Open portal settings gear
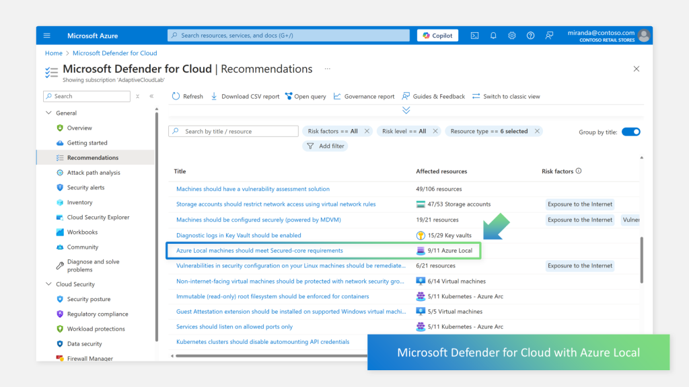The image size is (689, 387). [512, 36]
